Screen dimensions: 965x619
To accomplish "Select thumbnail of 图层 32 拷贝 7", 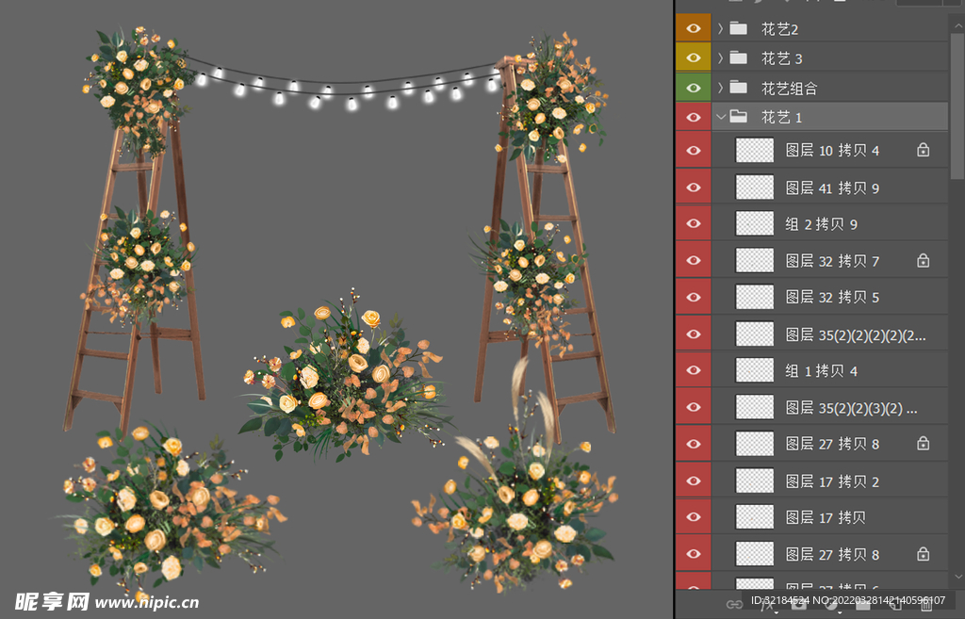I will pos(755,260).
